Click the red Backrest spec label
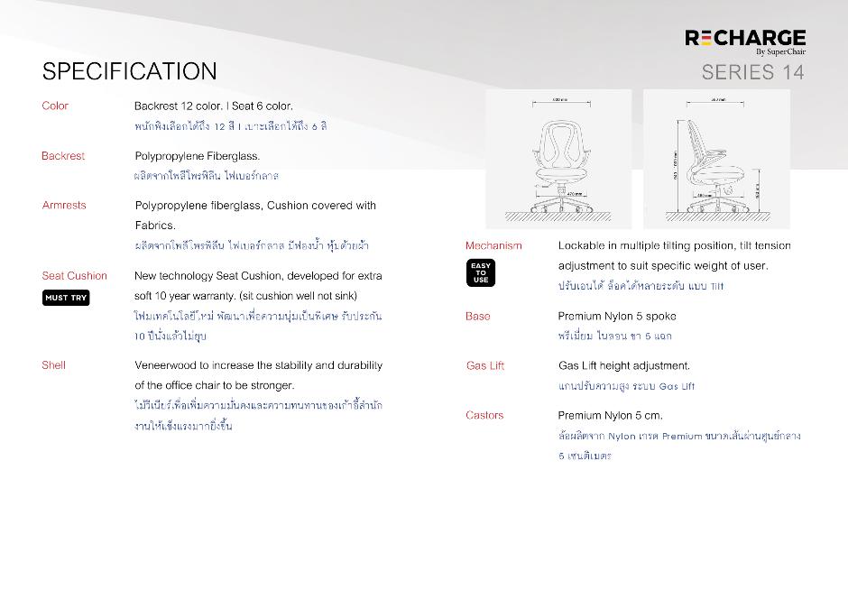This screenshot has width=848, height=599. (x=63, y=156)
